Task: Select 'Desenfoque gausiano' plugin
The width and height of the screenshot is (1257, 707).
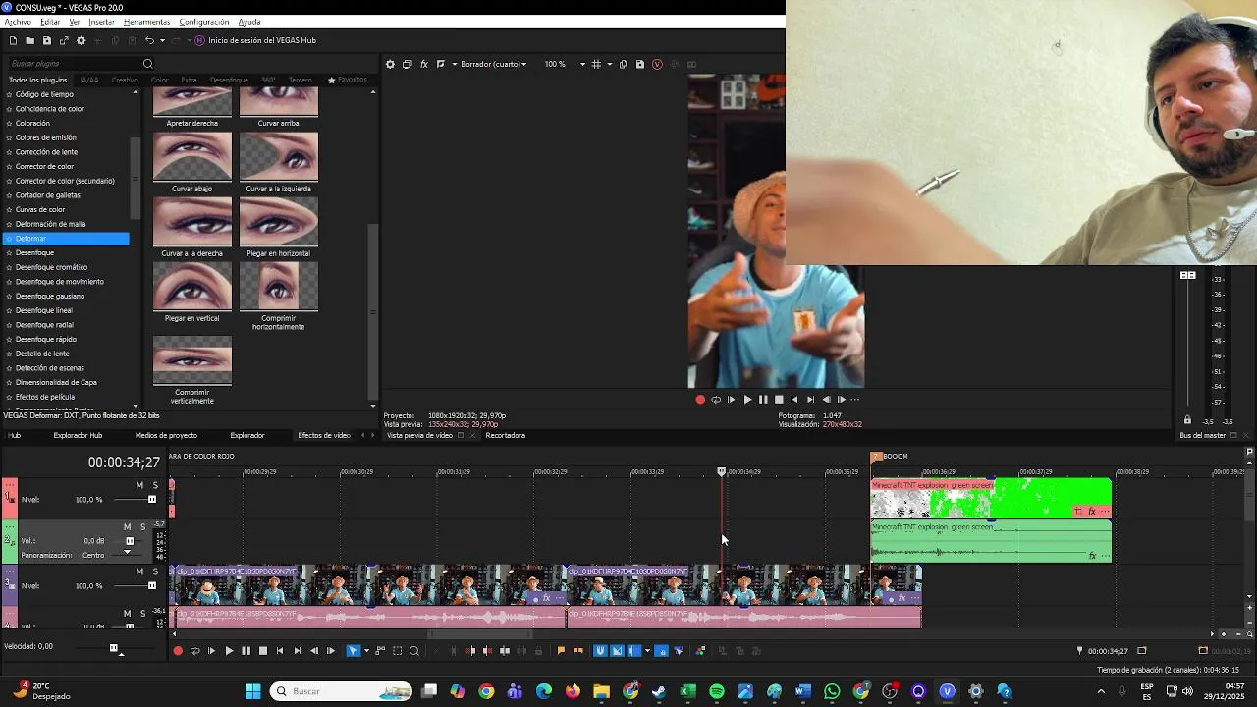Action: tap(50, 296)
